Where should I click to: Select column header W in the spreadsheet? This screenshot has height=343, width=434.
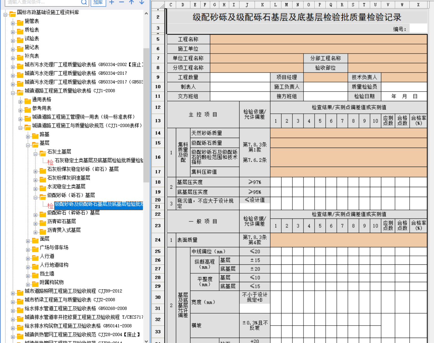coord(402,5)
